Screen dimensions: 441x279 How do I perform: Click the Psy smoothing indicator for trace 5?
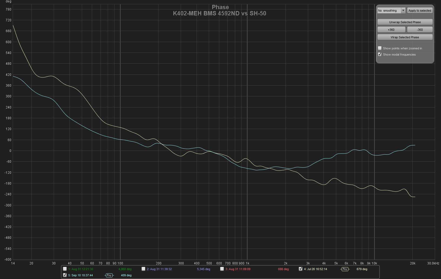coord(109,275)
